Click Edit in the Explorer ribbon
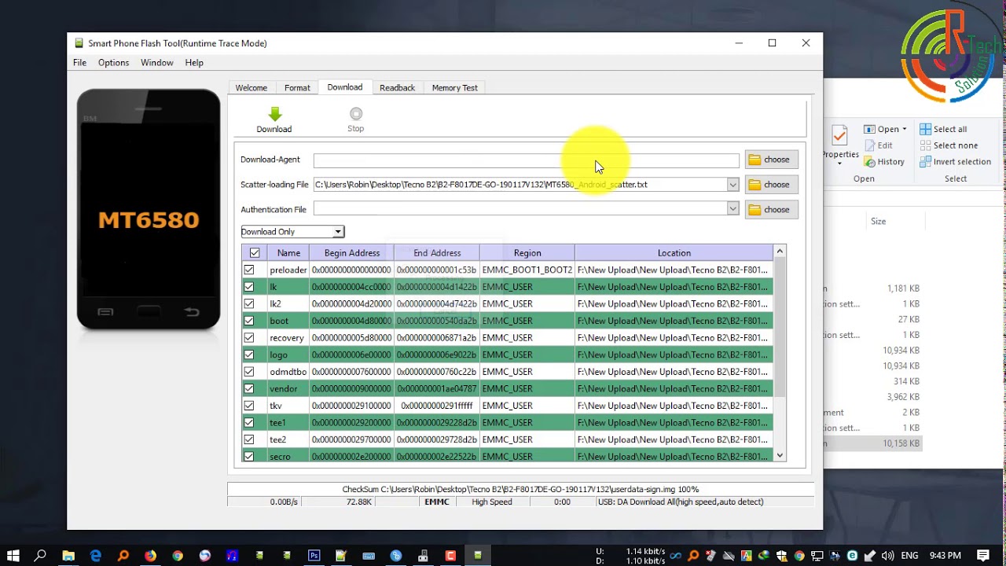Viewport: 1006px width, 566px height. 879,145
